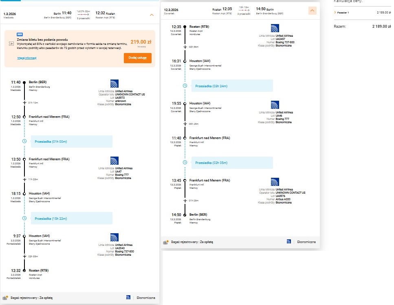
Task: Click the airplane icon next to 02h 56m
Action: click(185, 47)
